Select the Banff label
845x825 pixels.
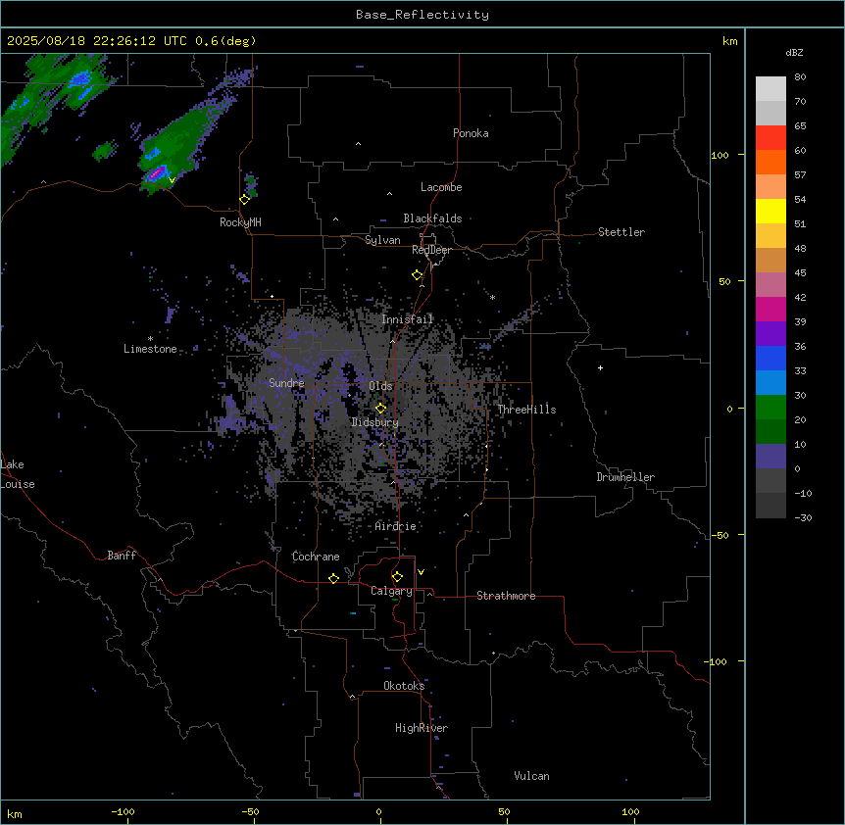(122, 556)
